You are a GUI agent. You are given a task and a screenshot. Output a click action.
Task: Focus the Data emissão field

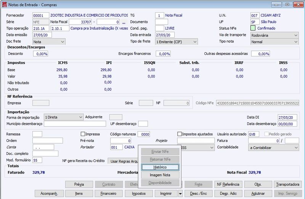[42, 35]
